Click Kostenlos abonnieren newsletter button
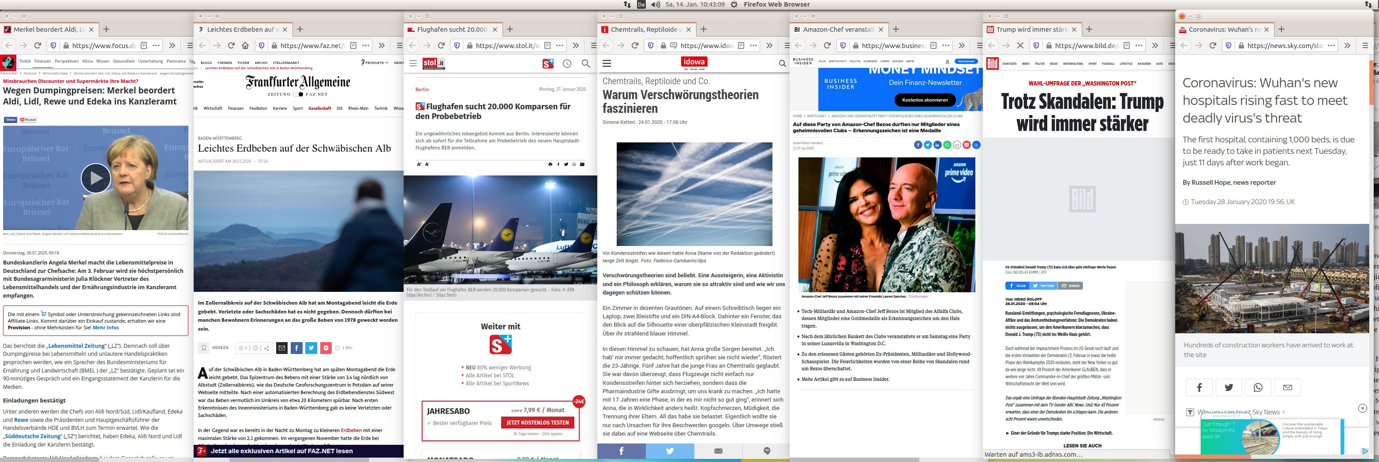Screen dimensions: 1379x462 click(x=925, y=100)
